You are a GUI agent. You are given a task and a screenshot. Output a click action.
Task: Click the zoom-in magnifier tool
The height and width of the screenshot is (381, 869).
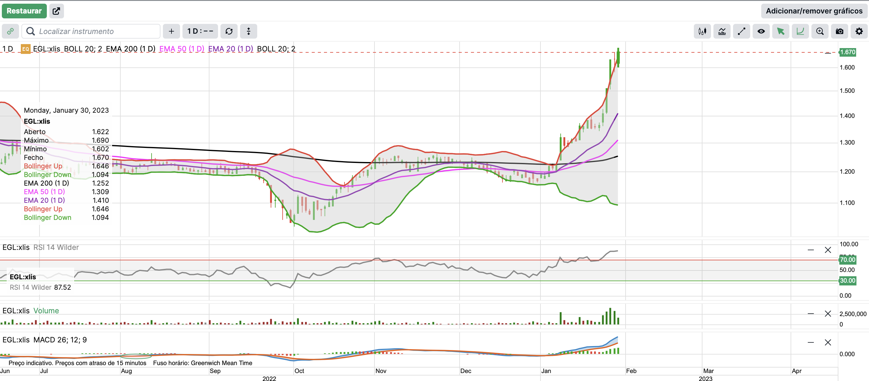tap(819, 31)
